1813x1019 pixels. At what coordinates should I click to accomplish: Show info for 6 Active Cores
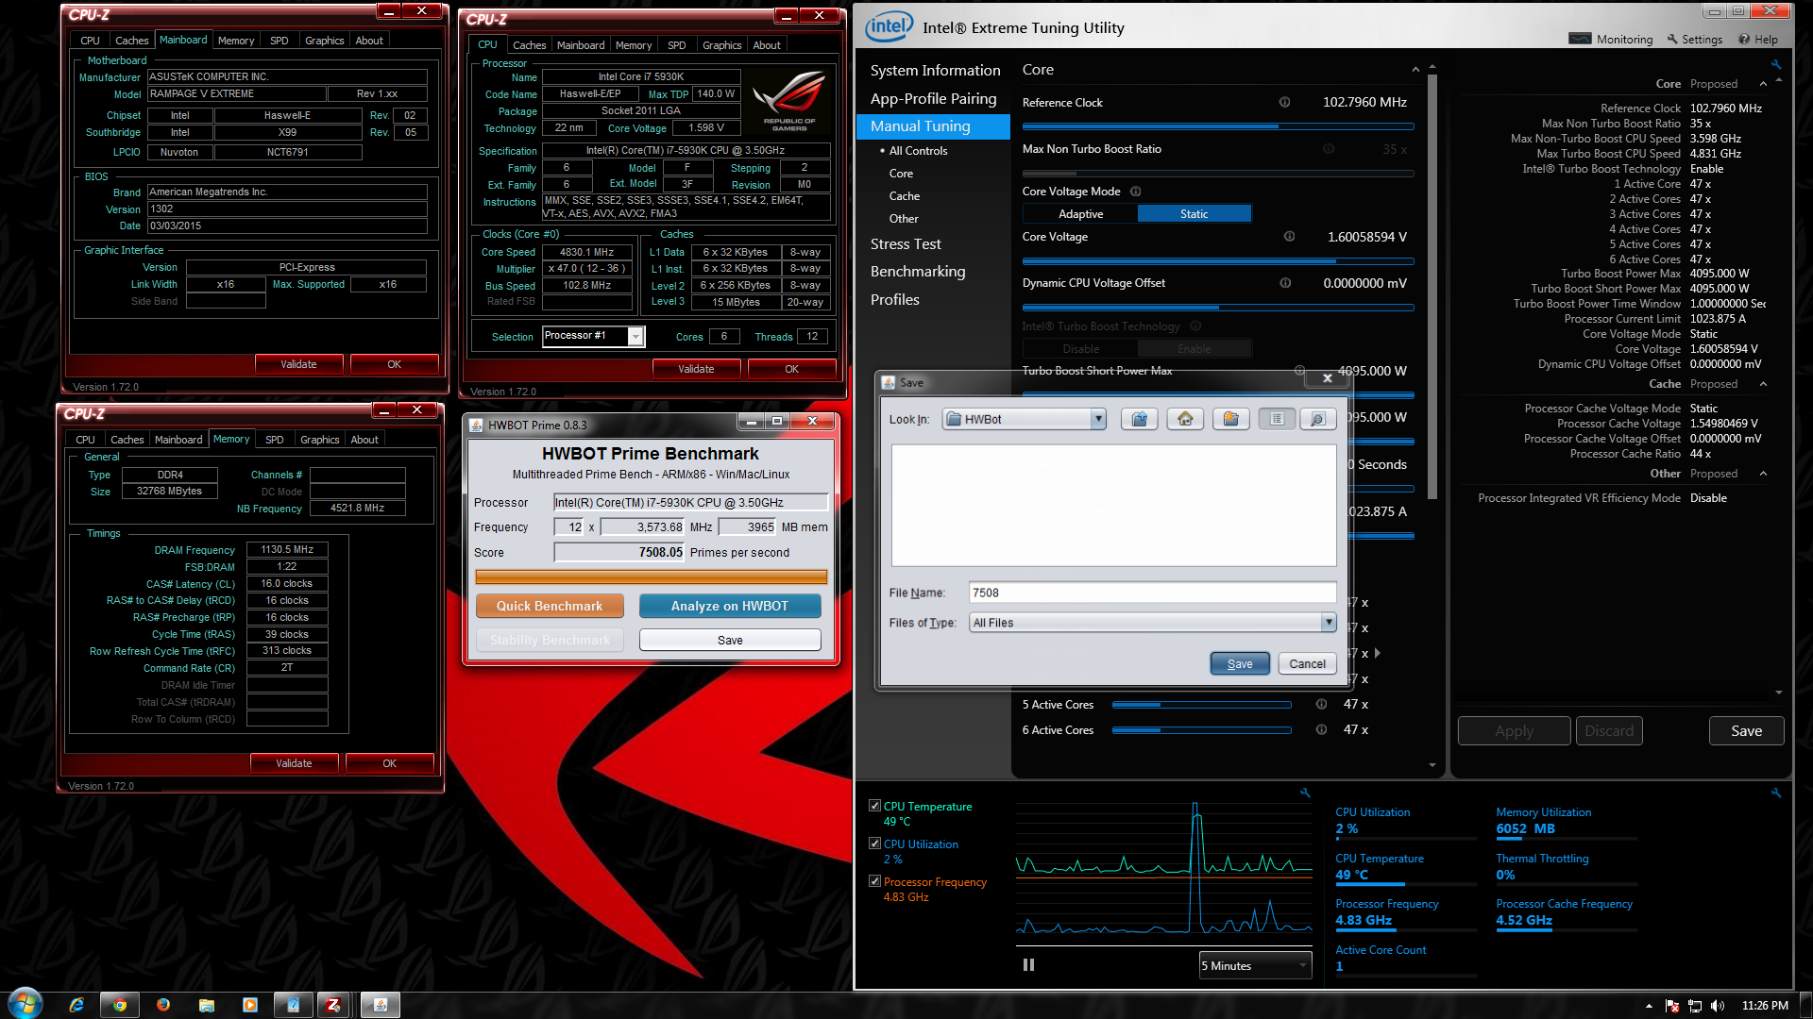pos(1321,729)
